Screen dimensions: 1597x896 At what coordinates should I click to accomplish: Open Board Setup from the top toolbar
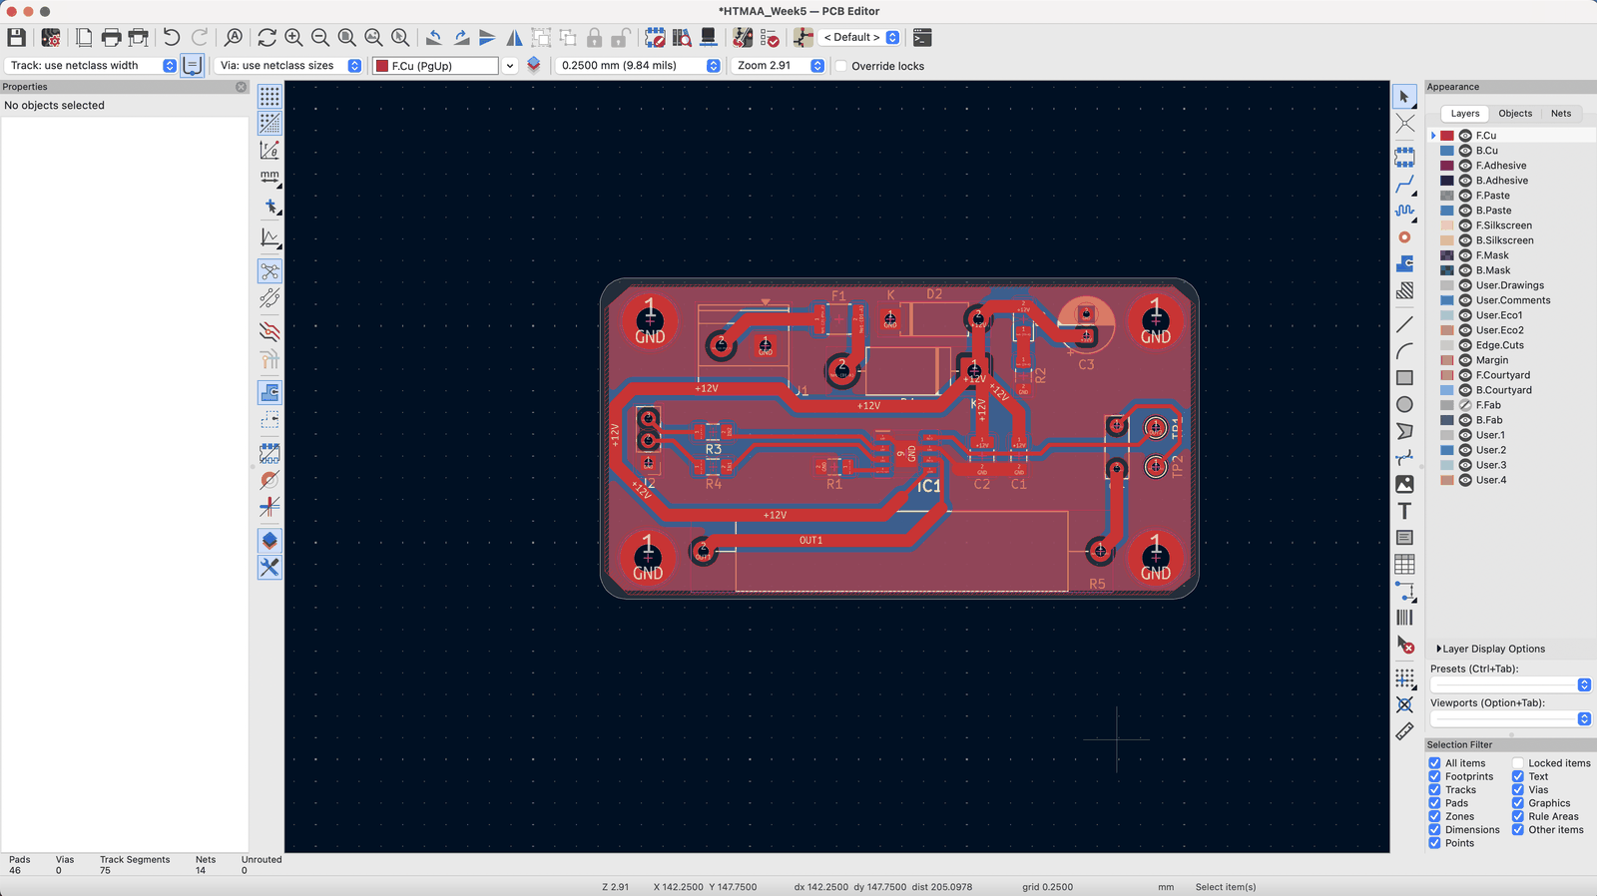(50, 38)
